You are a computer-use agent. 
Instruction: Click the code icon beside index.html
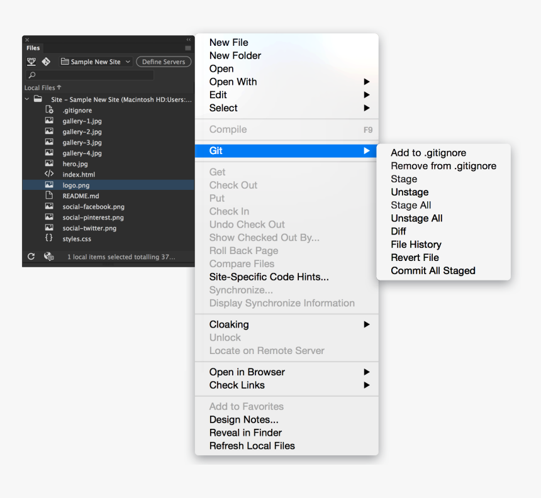coord(49,174)
